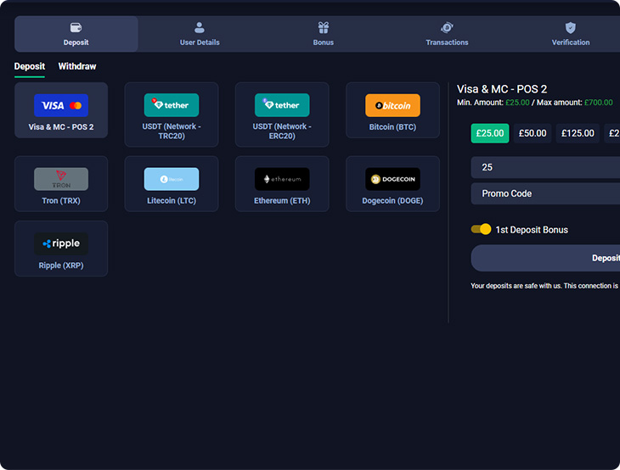Viewport: 620px width, 470px height.
Task: Click the Bonus gift box icon
Action: tap(324, 28)
